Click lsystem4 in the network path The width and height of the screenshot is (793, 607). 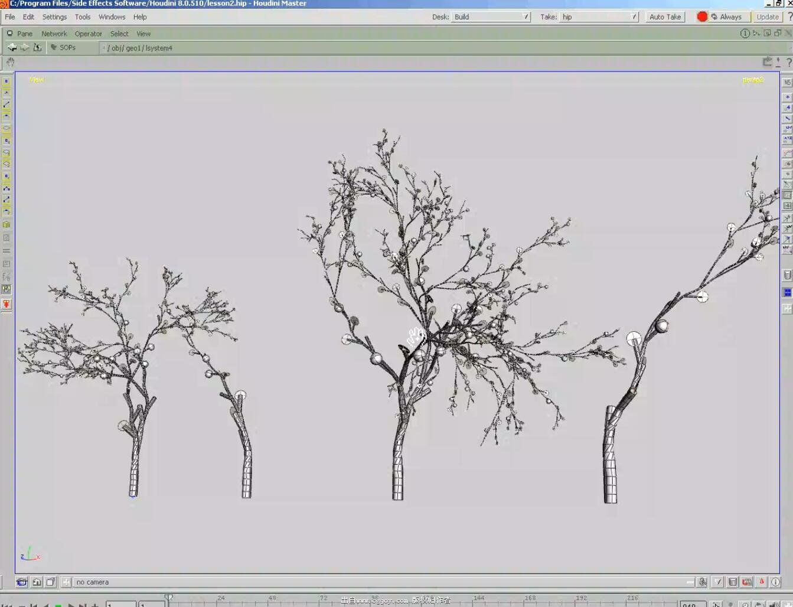coord(159,48)
